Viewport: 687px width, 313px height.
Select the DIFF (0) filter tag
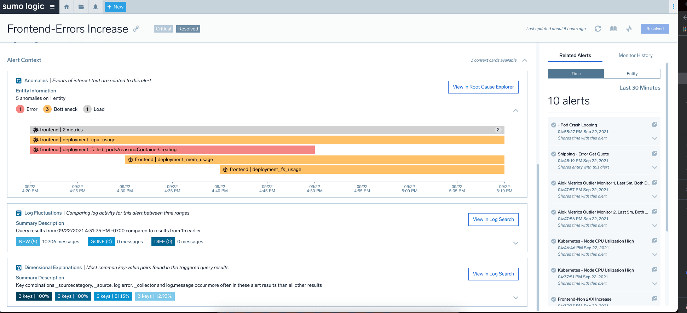[163, 241]
